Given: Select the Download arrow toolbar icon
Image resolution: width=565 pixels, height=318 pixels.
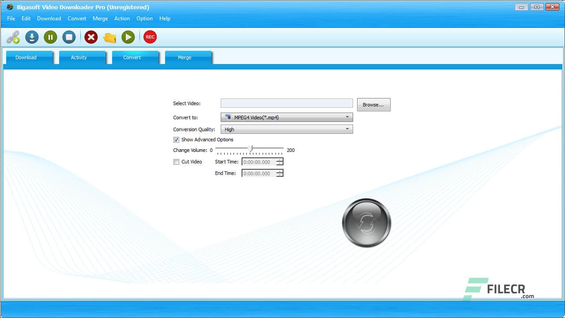Looking at the screenshot, I should (x=32, y=37).
